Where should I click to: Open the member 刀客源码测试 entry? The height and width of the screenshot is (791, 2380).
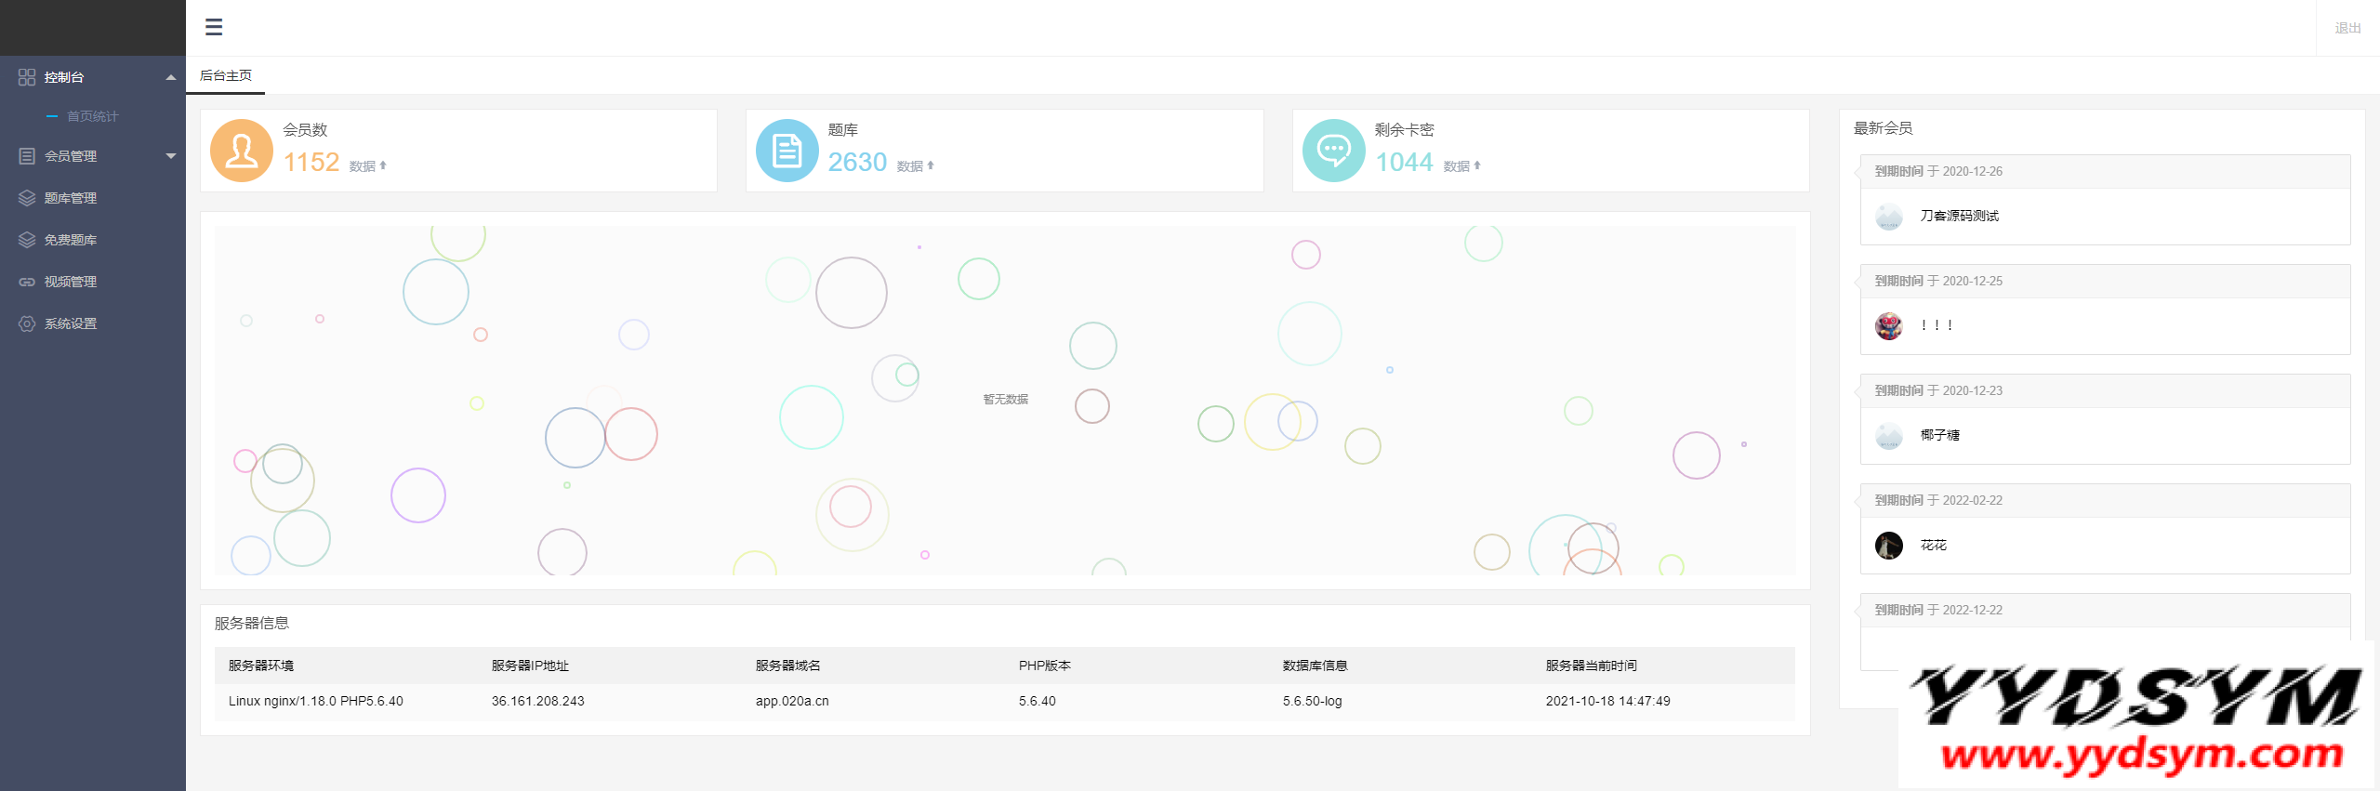tap(1959, 216)
